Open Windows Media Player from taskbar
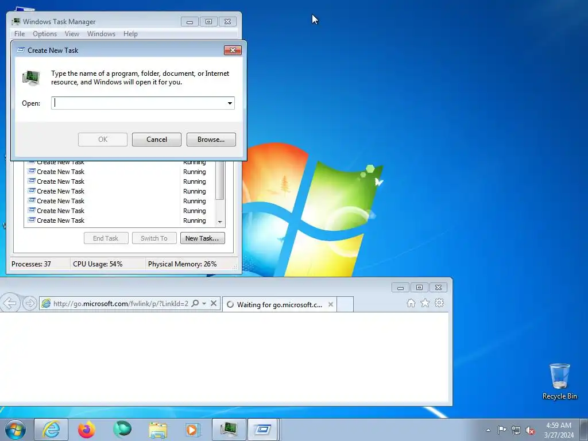The image size is (588, 441). pos(193,430)
